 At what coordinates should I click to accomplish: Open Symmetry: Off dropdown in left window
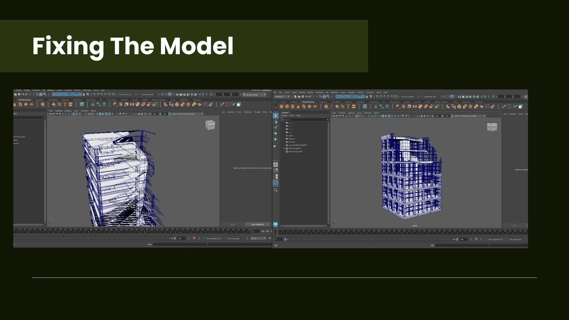point(147,95)
